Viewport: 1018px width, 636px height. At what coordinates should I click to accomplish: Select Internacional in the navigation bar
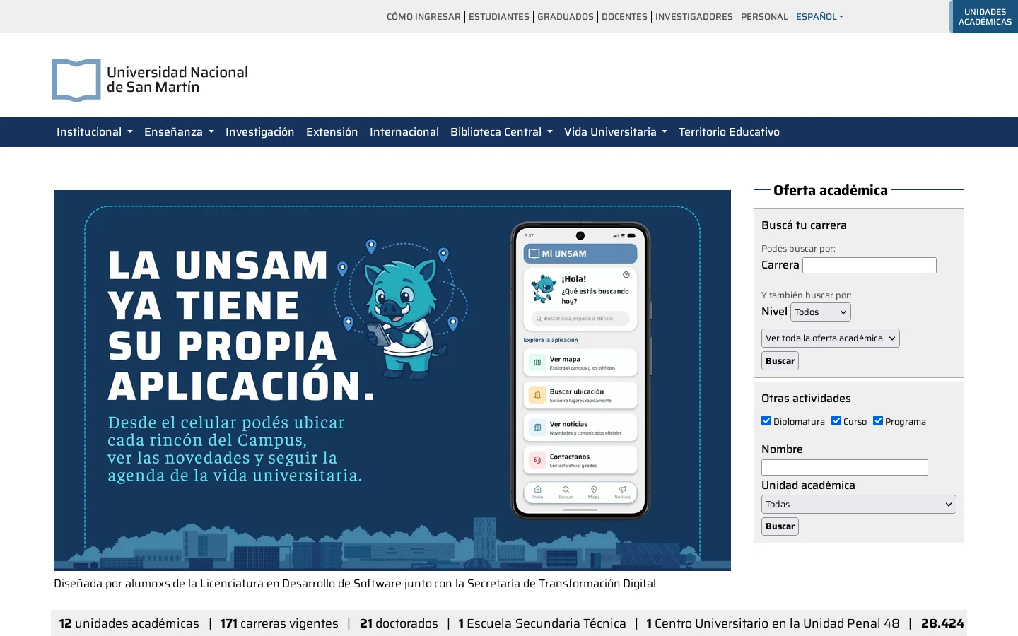[x=404, y=132]
